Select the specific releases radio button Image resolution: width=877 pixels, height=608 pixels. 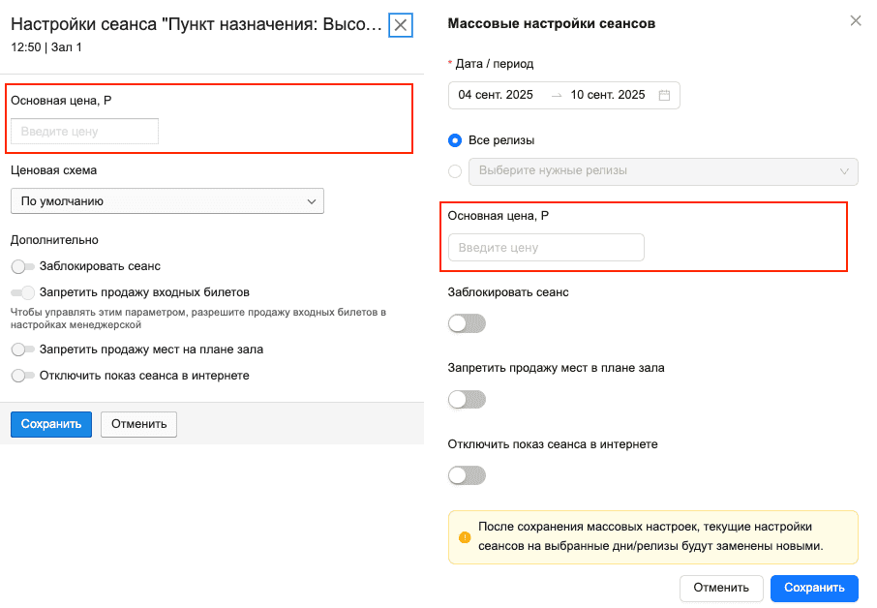click(455, 171)
